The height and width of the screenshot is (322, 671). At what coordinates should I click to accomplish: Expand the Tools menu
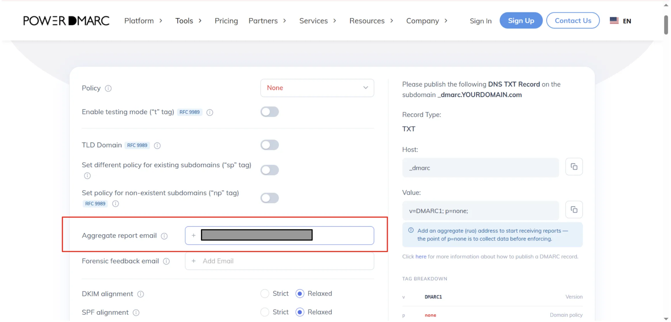coord(189,21)
